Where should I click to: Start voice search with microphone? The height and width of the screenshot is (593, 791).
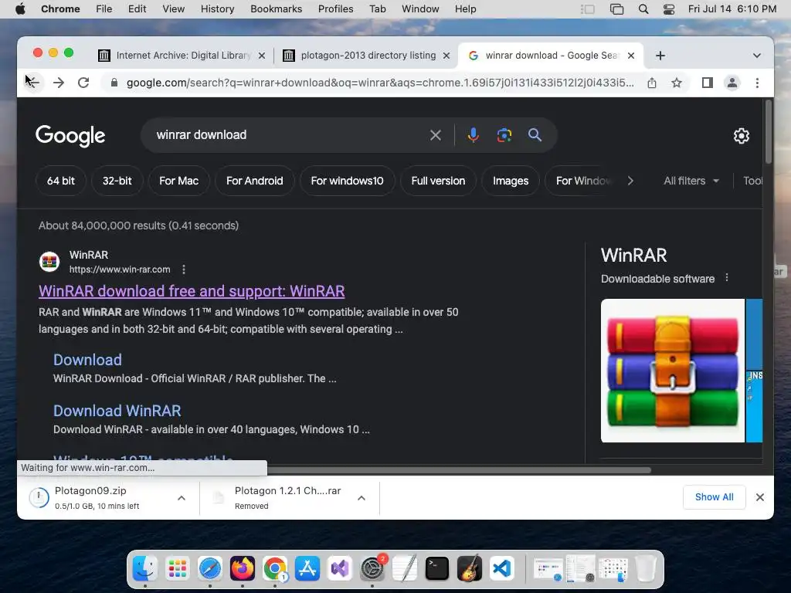coord(473,134)
